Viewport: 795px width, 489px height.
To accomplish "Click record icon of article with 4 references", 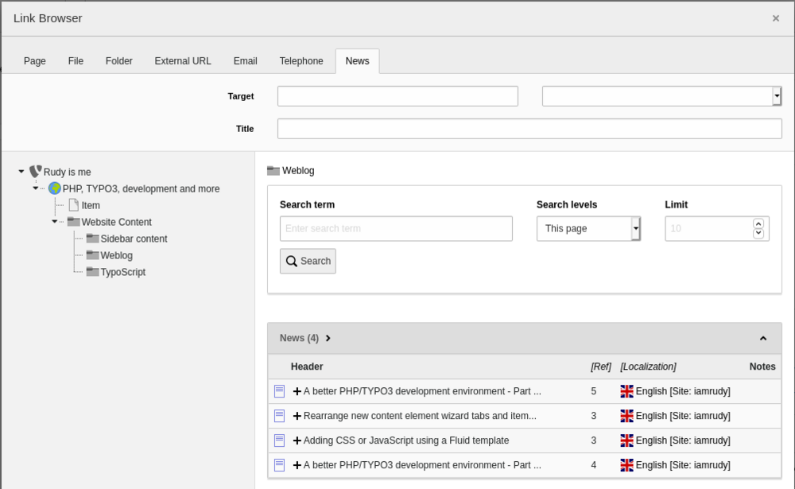I will (x=279, y=465).
